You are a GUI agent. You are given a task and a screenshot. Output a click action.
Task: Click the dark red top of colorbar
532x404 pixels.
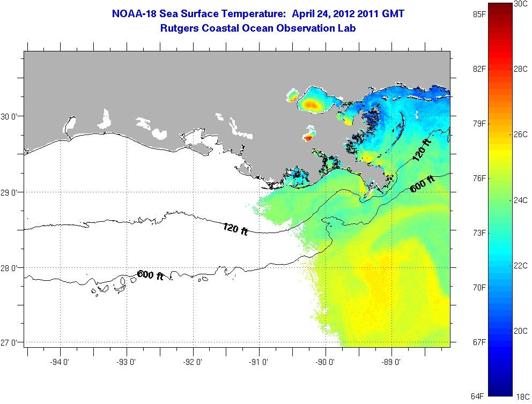point(500,9)
